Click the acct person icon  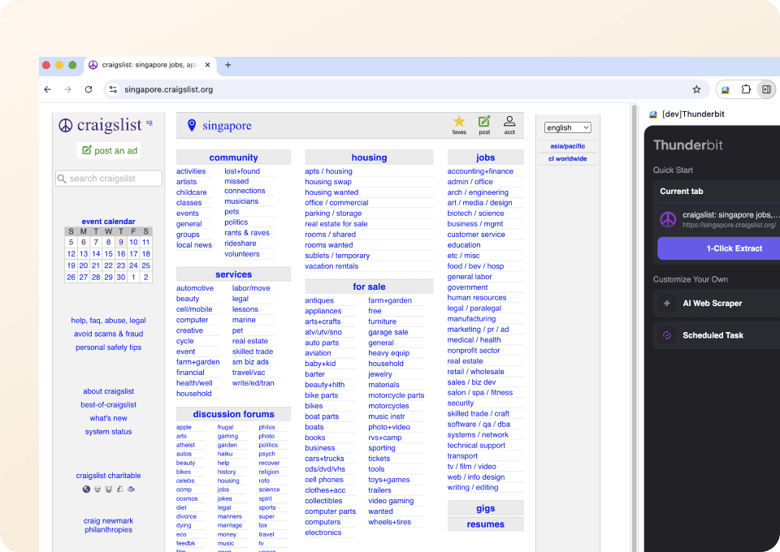pyautogui.click(x=509, y=122)
